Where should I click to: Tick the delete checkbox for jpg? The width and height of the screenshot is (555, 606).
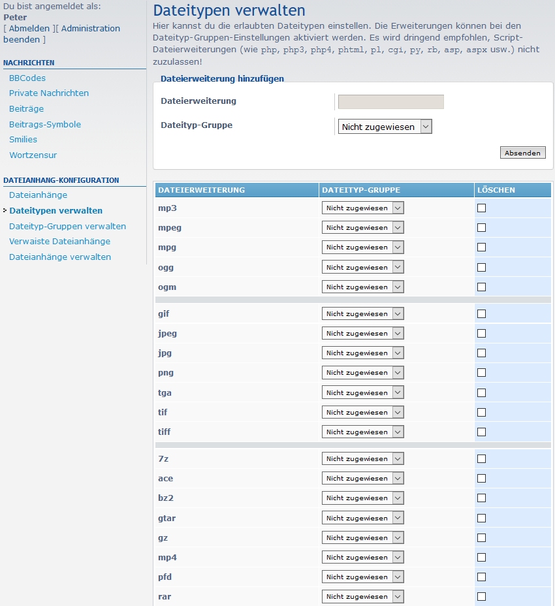(x=481, y=353)
